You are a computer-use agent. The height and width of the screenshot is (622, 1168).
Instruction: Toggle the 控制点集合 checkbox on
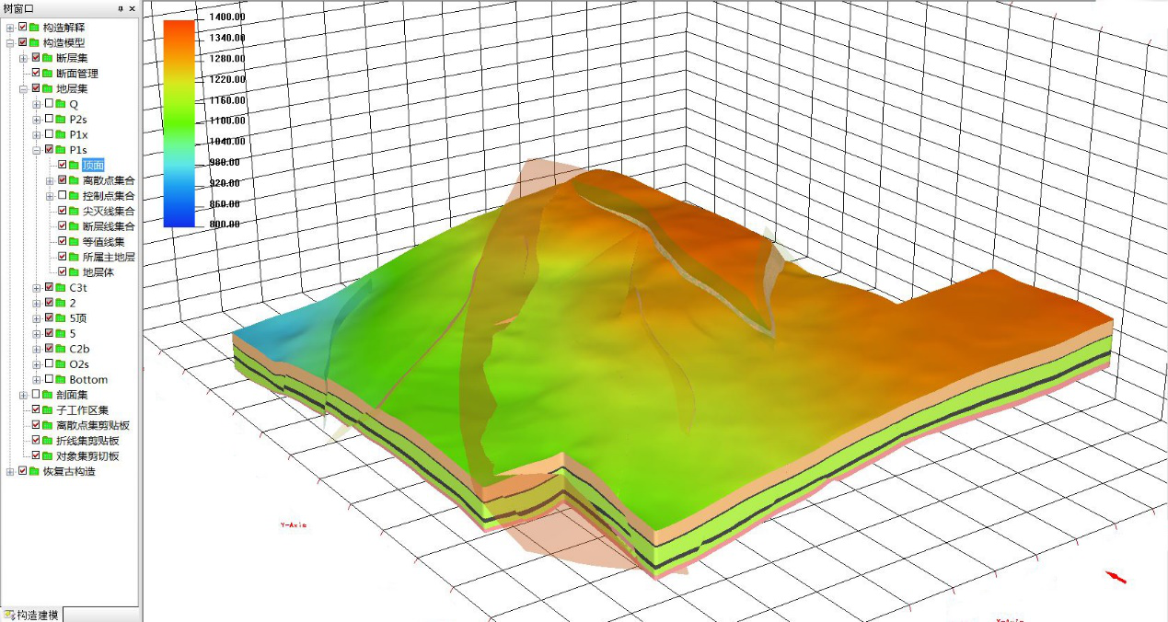pyautogui.click(x=63, y=195)
